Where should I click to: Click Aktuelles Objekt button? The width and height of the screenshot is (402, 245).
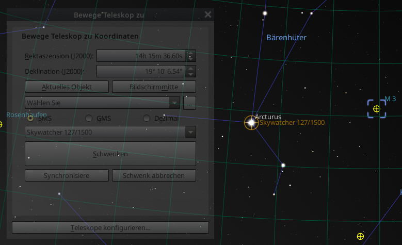[x=67, y=87]
